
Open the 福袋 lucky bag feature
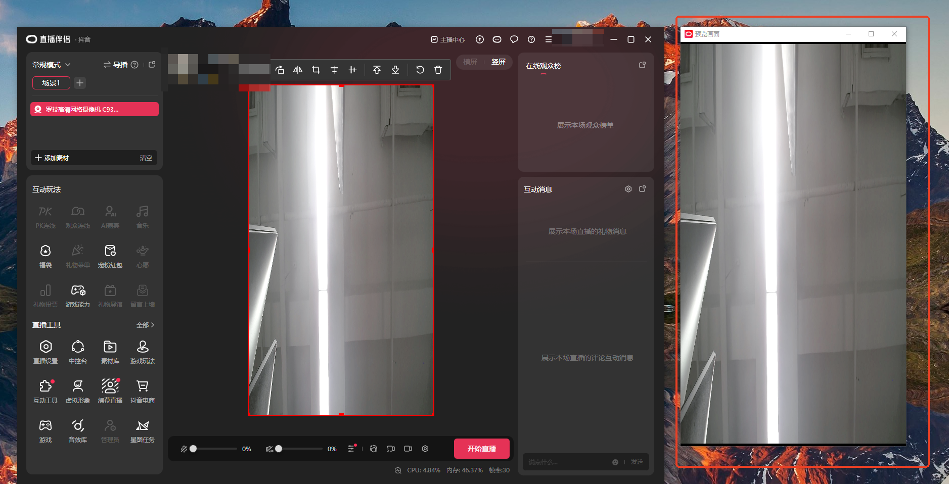pos(46,256)
